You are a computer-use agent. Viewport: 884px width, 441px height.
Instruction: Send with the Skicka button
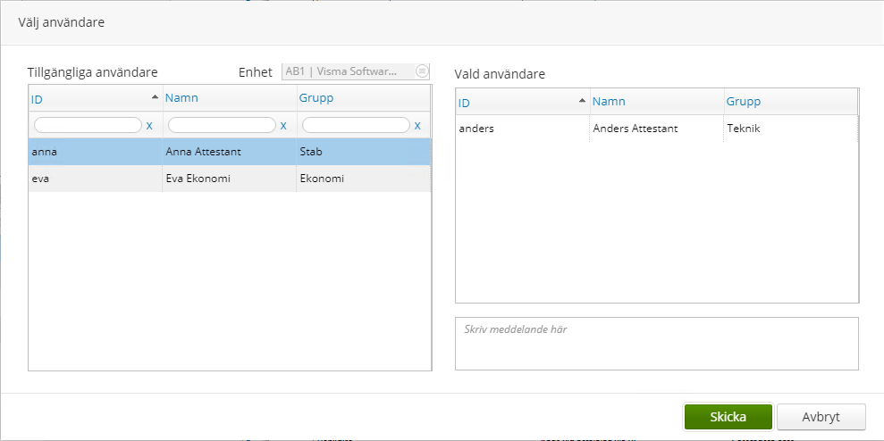click(x=728, y=417)
